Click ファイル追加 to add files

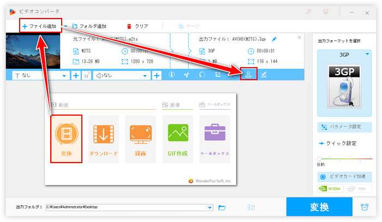click(39, 26)
